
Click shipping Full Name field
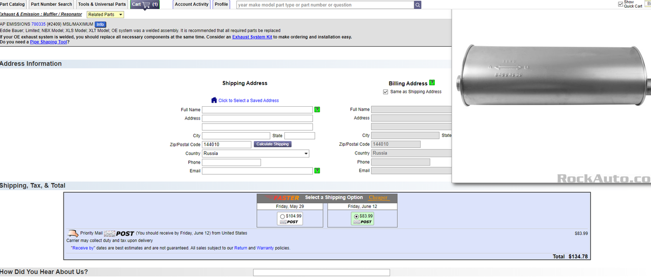pyautogui.click(x=257, y=110)
